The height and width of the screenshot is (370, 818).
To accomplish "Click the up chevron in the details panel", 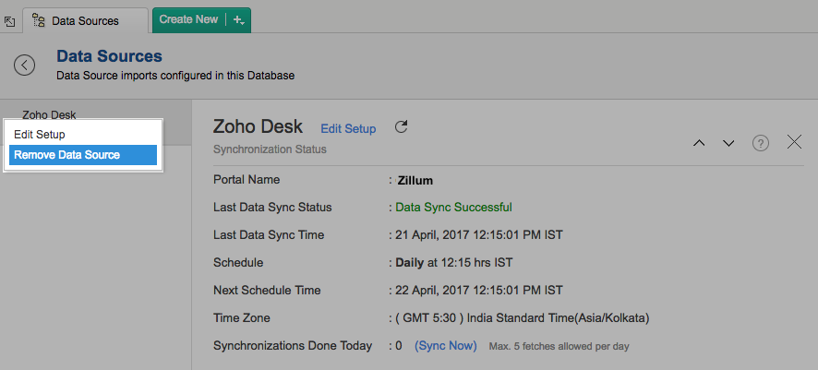I will [x=699, y=143].
